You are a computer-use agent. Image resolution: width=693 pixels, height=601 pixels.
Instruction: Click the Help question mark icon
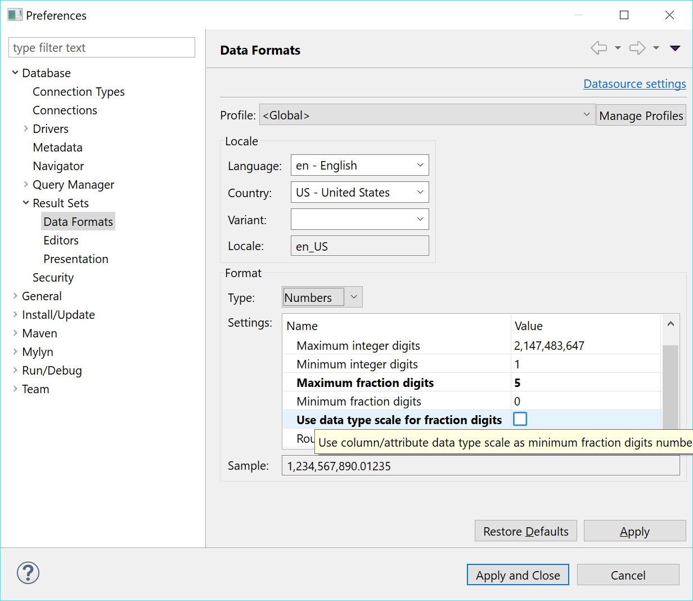(28, 573)
